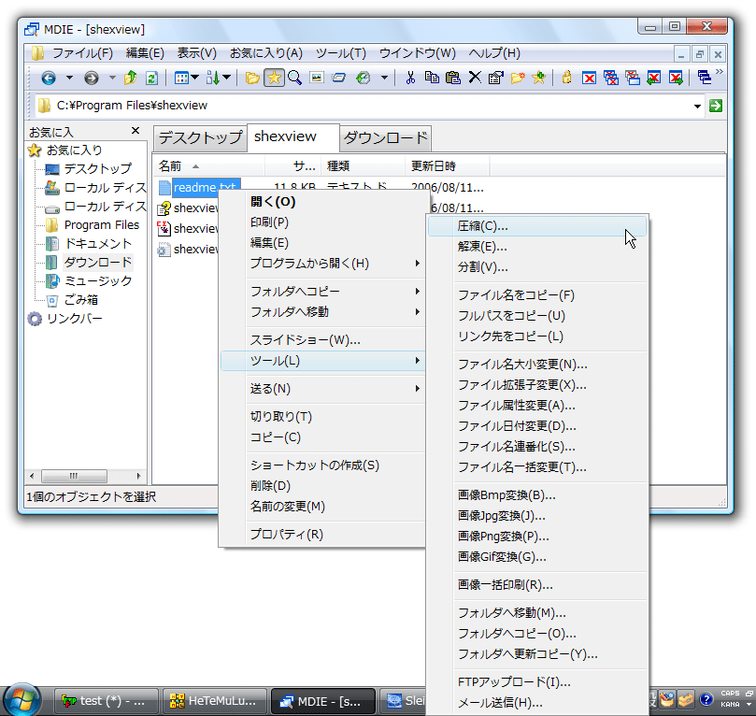Click the stacked window frame toolbar icon
The image size is (756, 716).
[339, 78]
